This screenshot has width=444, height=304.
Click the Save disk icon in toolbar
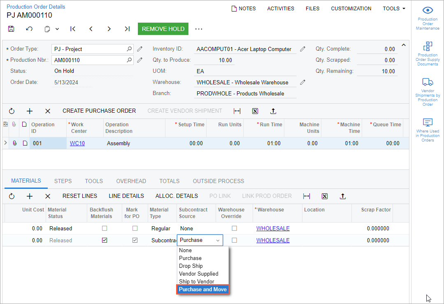11,29
